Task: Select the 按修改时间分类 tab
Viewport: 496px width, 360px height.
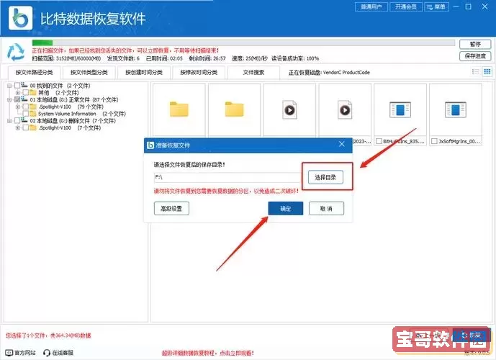Action: point(199,73)
